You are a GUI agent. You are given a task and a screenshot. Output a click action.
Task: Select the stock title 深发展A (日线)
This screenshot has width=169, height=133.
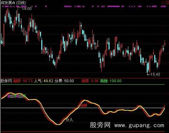click(13, 2)
